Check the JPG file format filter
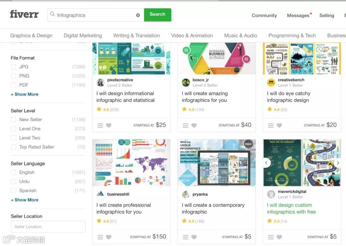Screen dimensions: 346x246 pos(13,67)
